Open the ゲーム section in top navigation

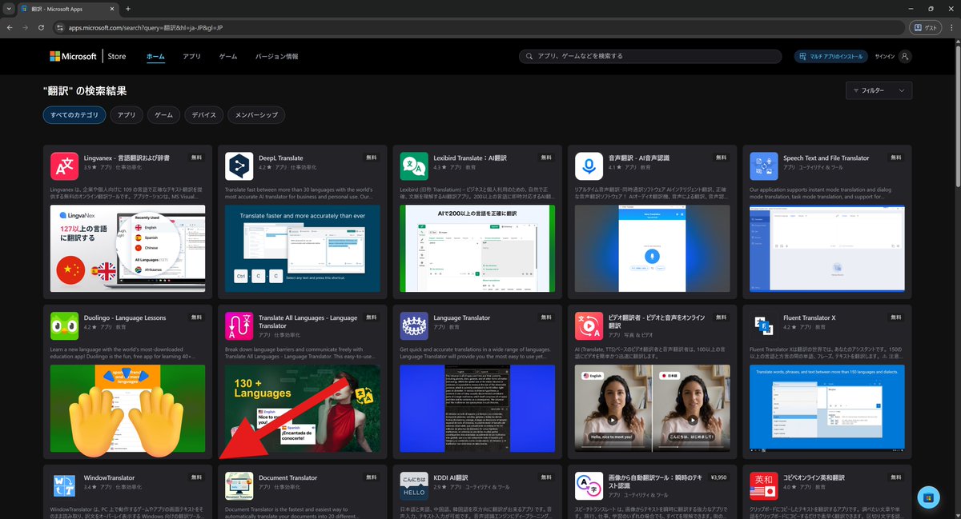(227, 56)
